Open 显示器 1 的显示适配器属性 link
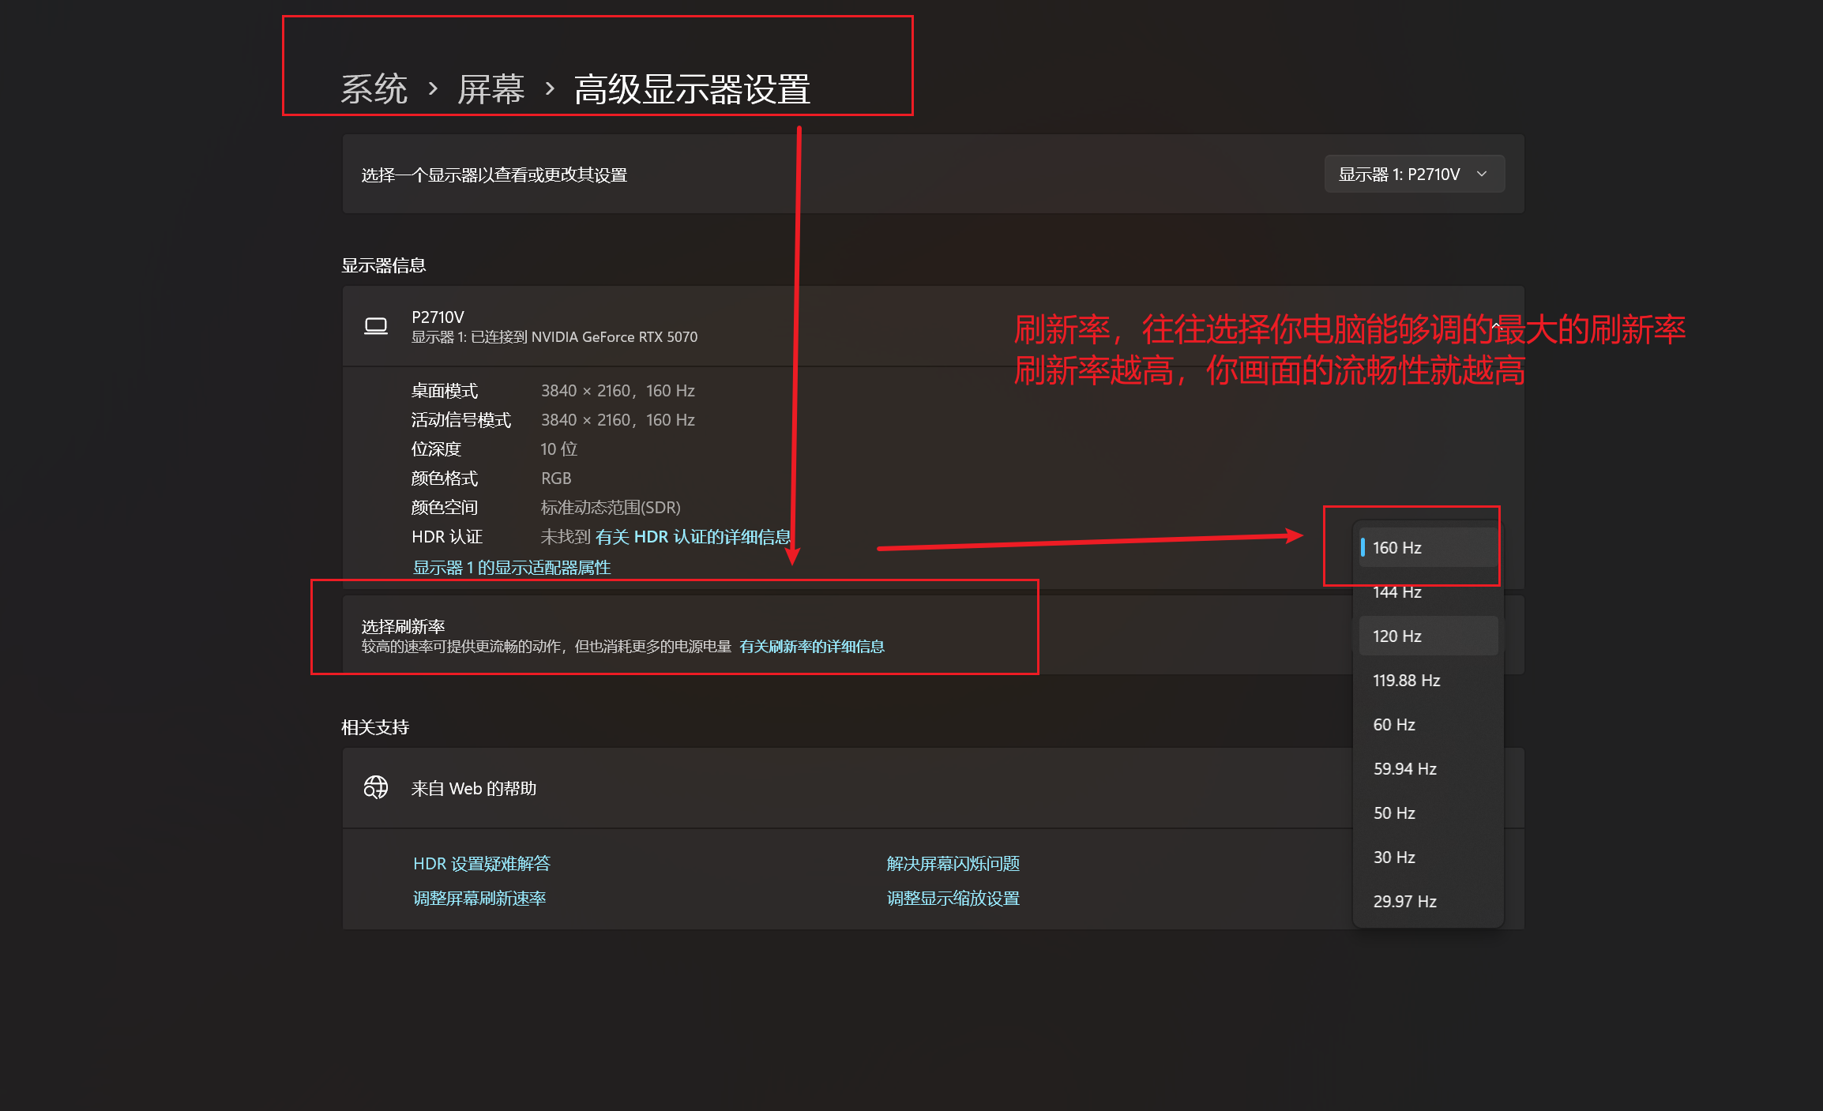The width and height of the screenshot is (1823, 1111). coord(512,567)
